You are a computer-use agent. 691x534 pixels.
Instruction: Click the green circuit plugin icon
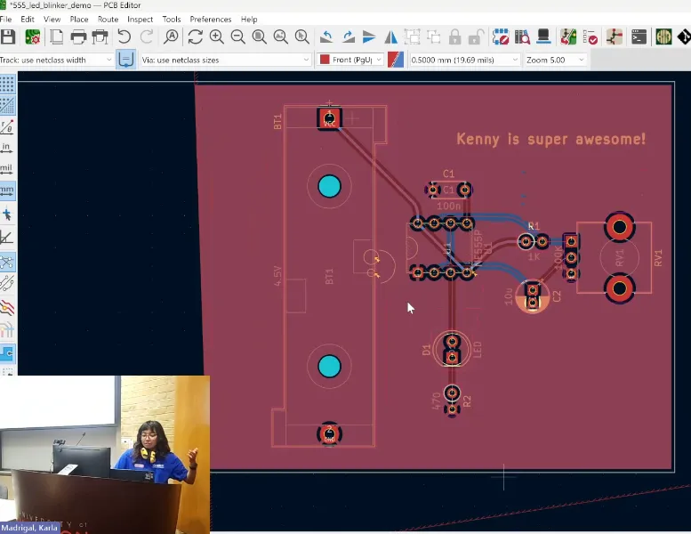click(663, 37)
